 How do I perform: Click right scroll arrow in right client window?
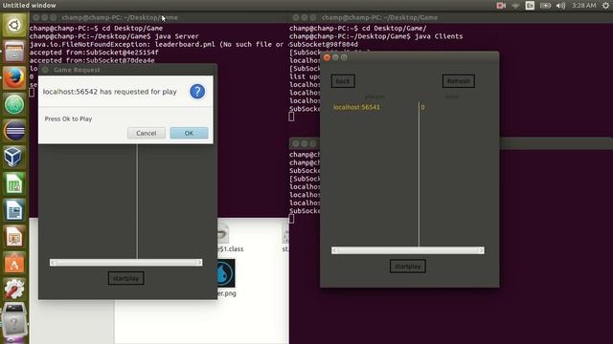(481, 250)
